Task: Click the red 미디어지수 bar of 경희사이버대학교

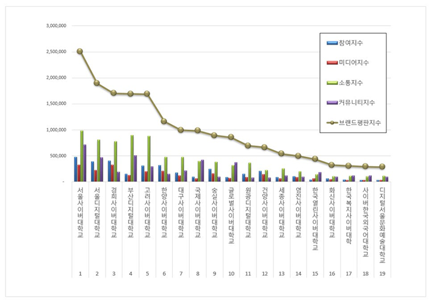Action: (x=112, y=173)
